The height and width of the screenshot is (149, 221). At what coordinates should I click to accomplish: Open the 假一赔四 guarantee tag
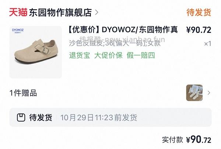(141, 55)
